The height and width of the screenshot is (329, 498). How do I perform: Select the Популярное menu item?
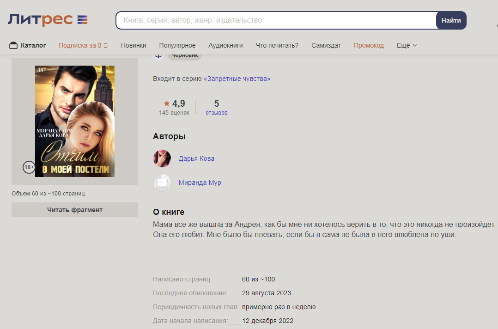tap(177, 45)
